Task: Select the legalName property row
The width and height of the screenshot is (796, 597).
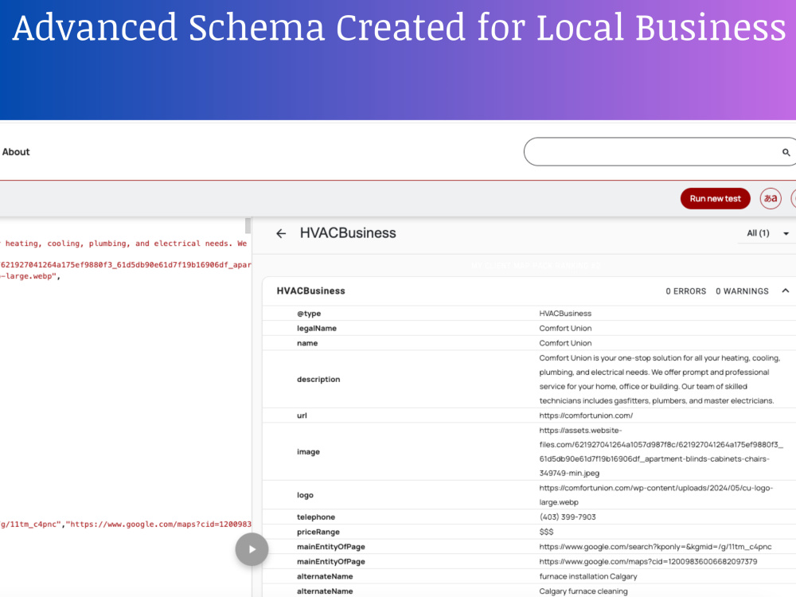Action: pos(529,328)
